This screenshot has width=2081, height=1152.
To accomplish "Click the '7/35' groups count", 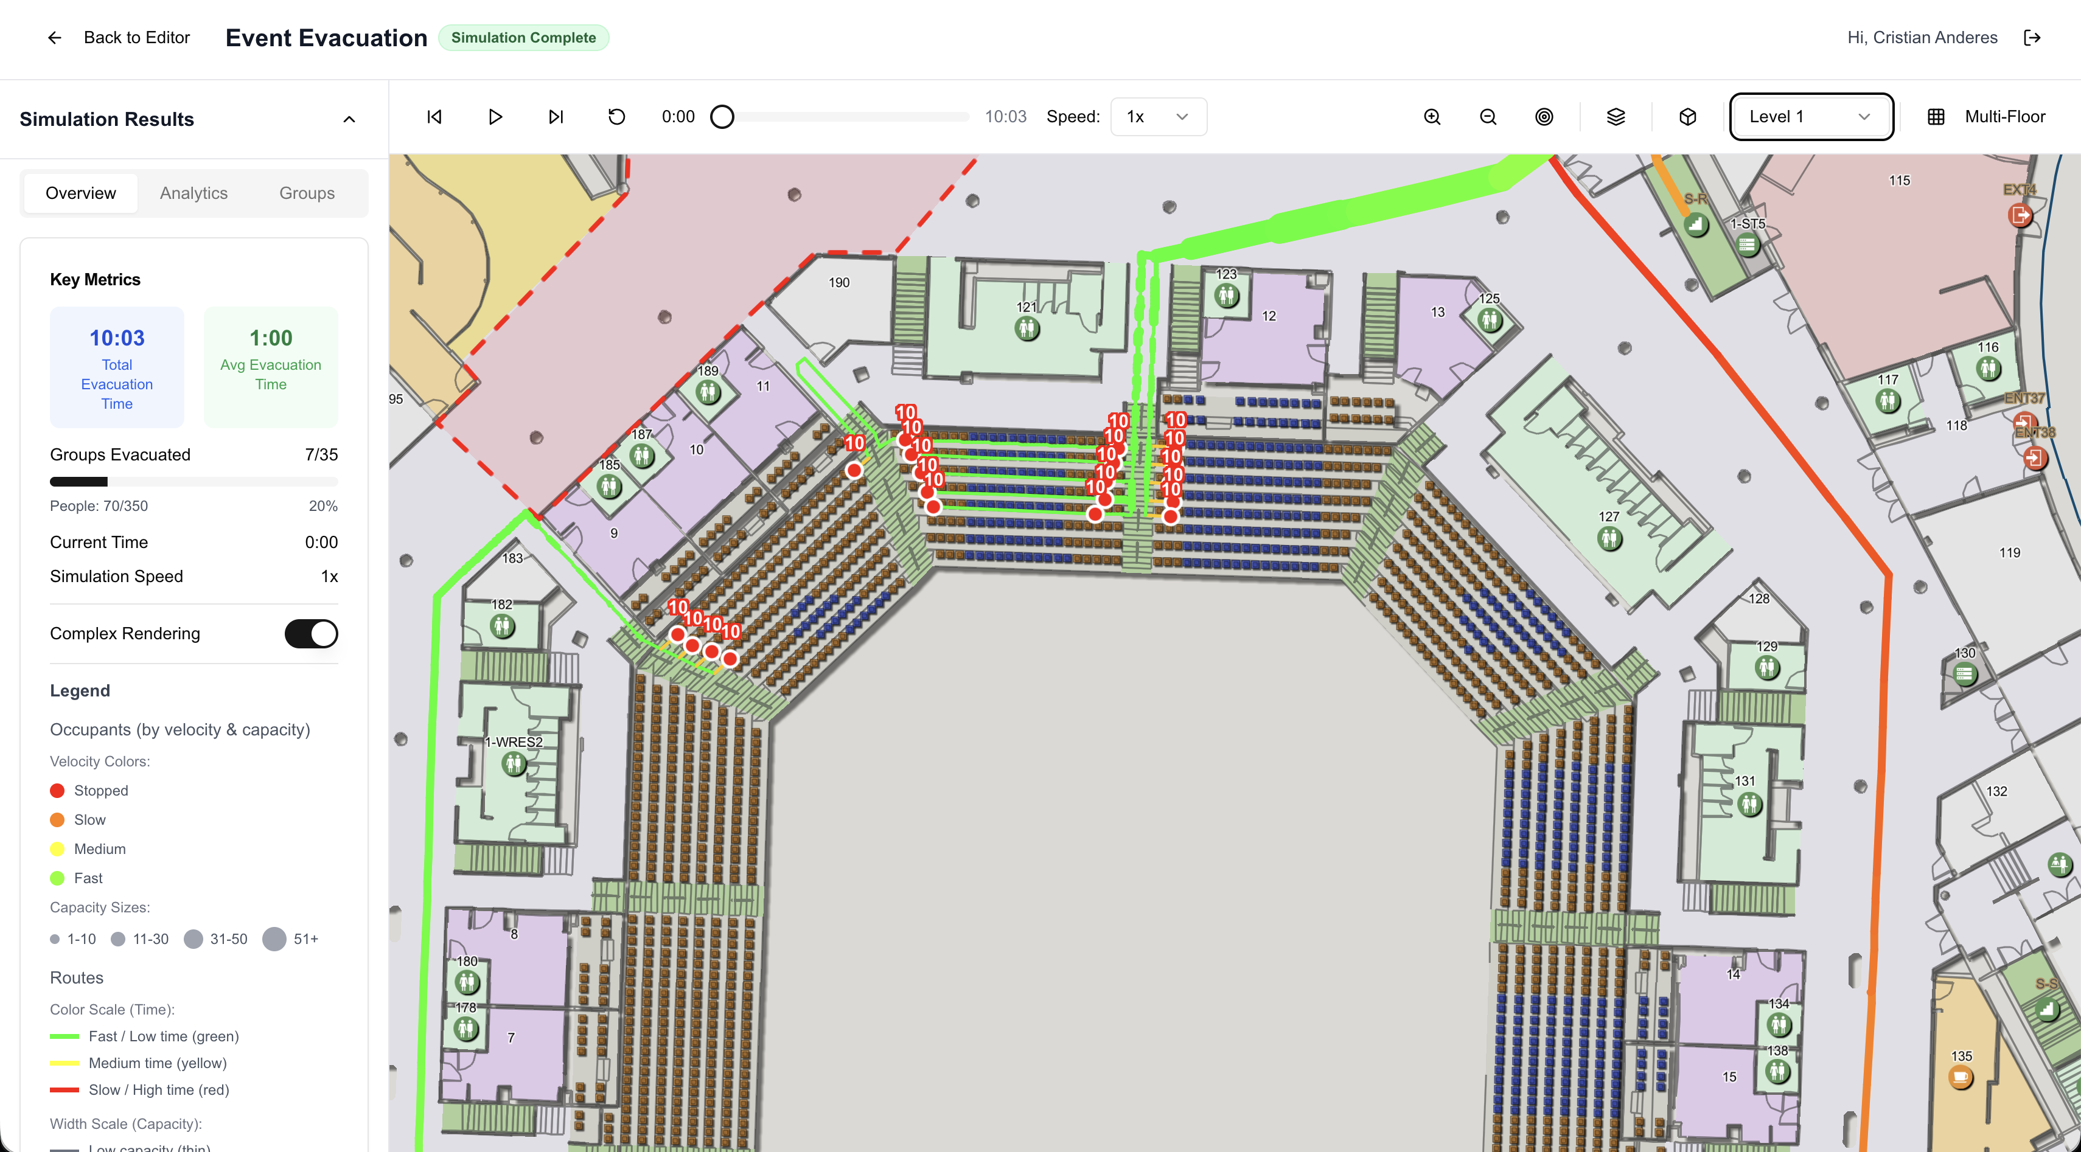I will tap(321, 454).
